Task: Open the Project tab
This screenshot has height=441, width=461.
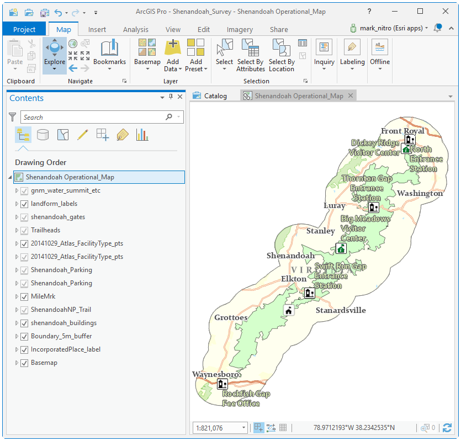Action: coord(24,29)
